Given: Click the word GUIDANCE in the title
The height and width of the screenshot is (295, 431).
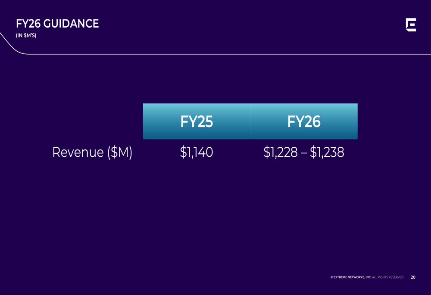Looking at the screenshot, I should pyautogui.click(x=71, y=24).
